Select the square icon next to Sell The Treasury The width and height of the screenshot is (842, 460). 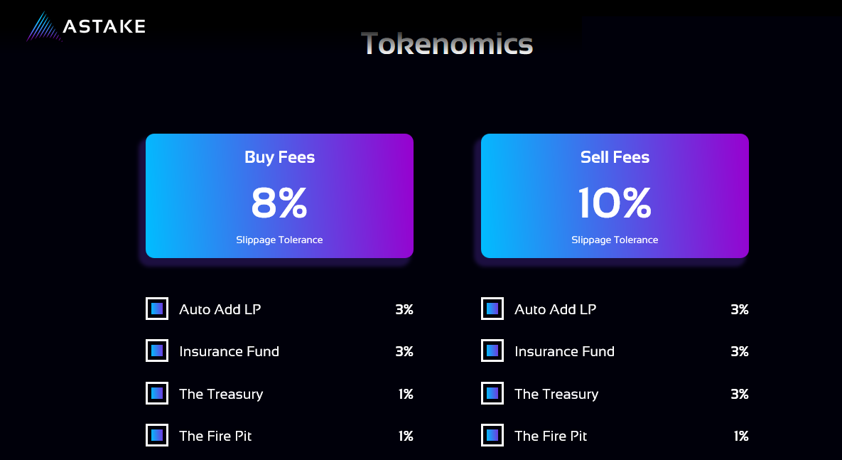492,393
